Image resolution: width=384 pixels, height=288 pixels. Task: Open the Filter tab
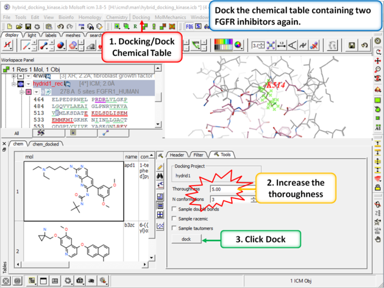pyautogui.click(x=197, y=155)
